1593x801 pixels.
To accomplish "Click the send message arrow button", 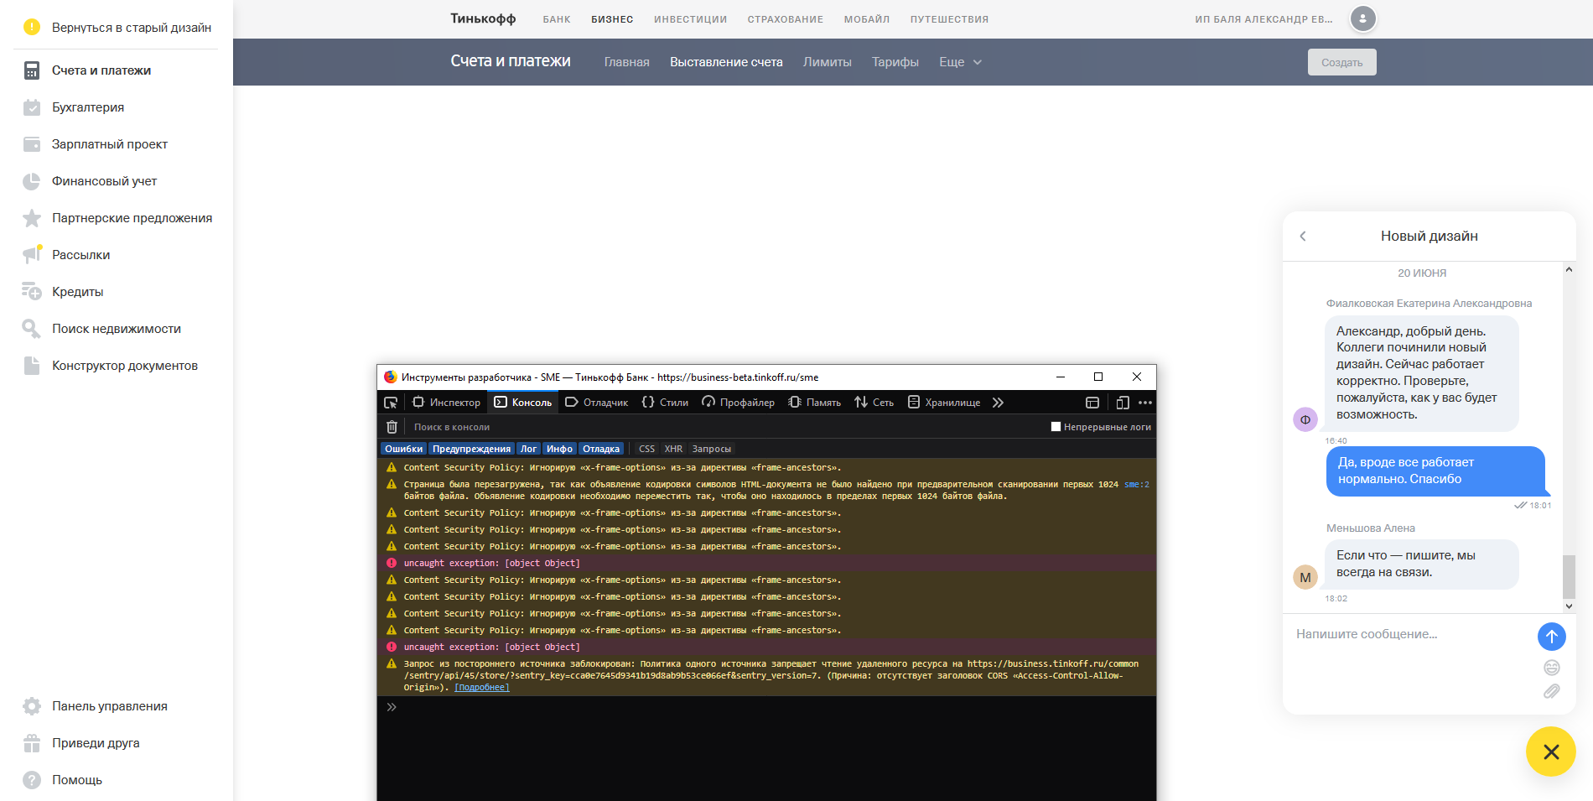I will coord(1551,637).
